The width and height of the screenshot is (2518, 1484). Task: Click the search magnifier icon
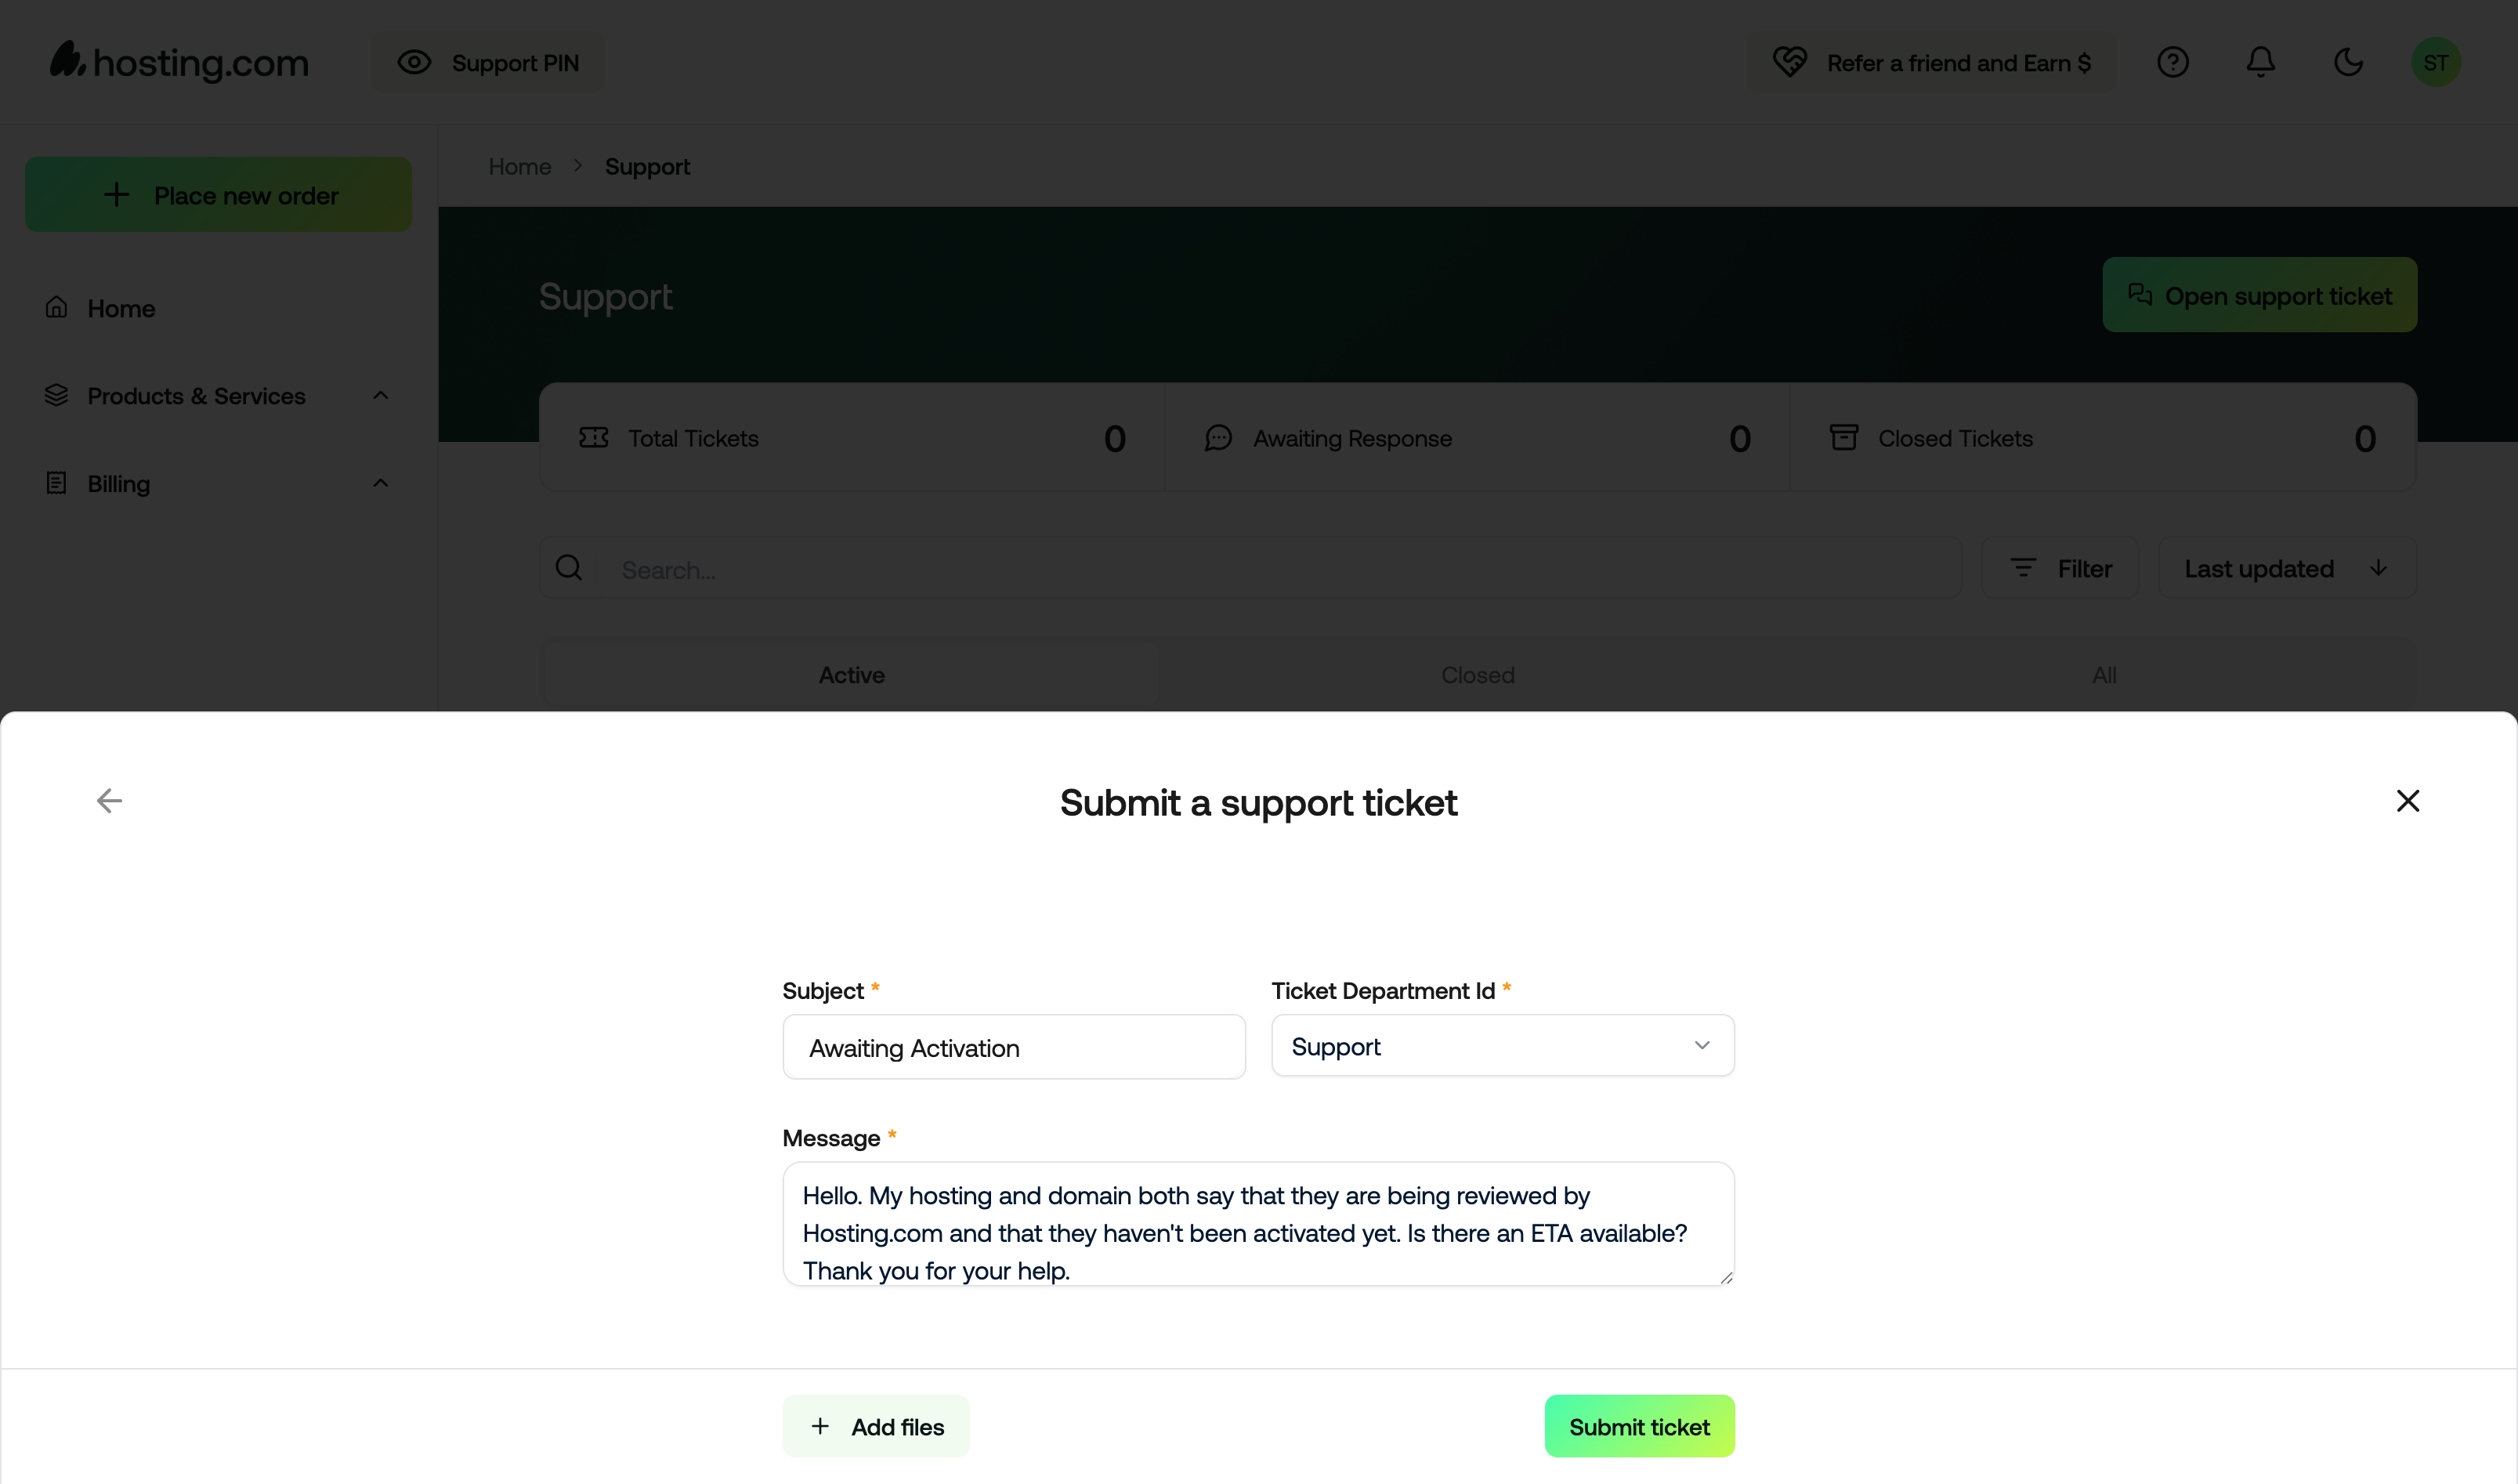click(569, 567)
